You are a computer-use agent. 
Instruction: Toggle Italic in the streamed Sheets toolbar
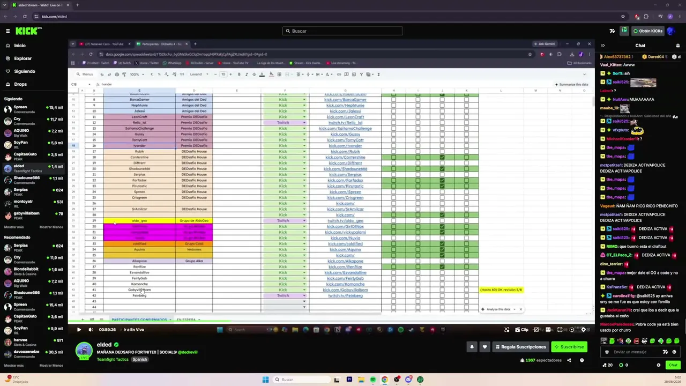pos(247,75)
